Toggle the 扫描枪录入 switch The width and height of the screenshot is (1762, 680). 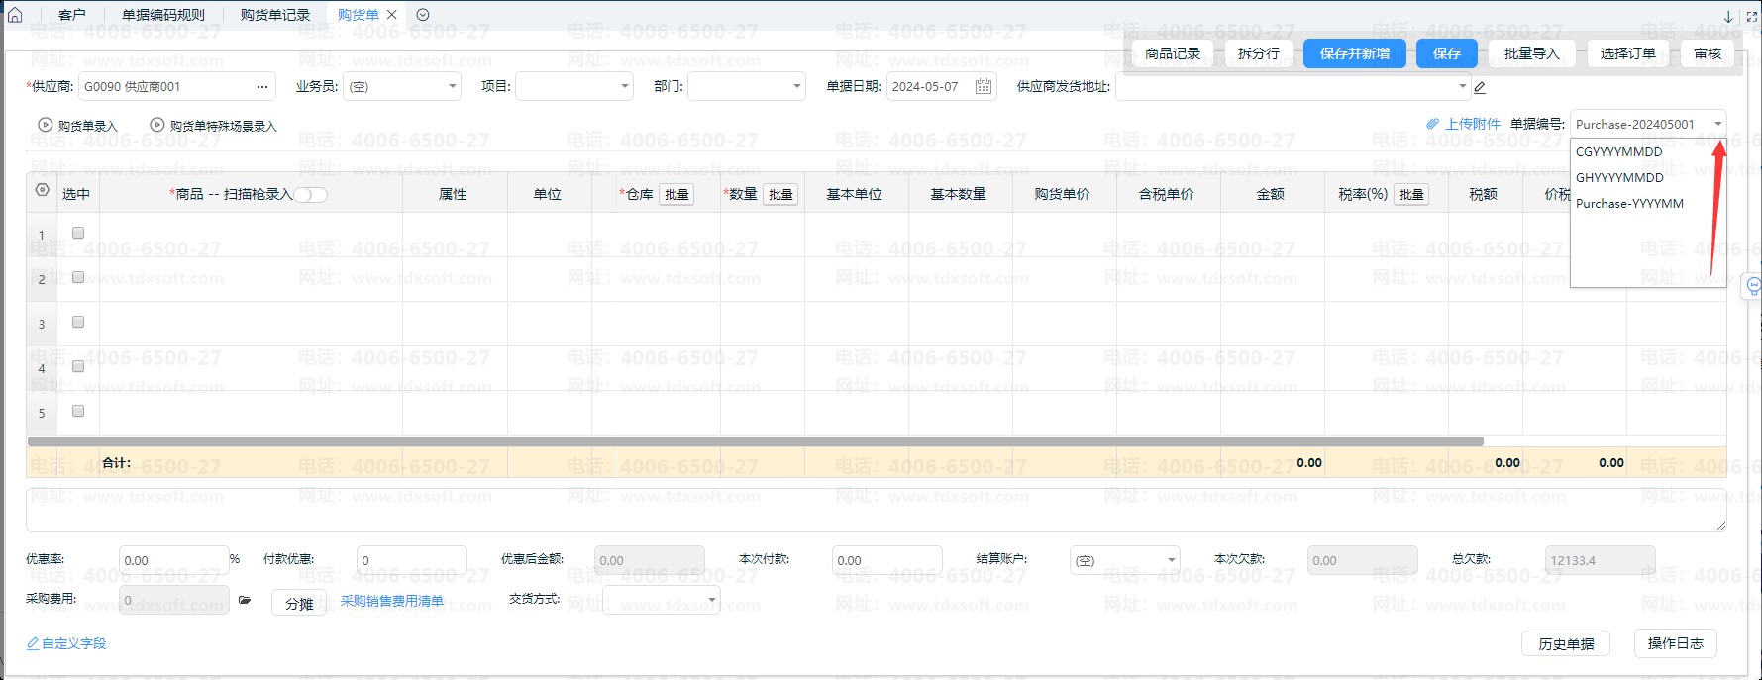pyautogui.click(x=310, y=195)
